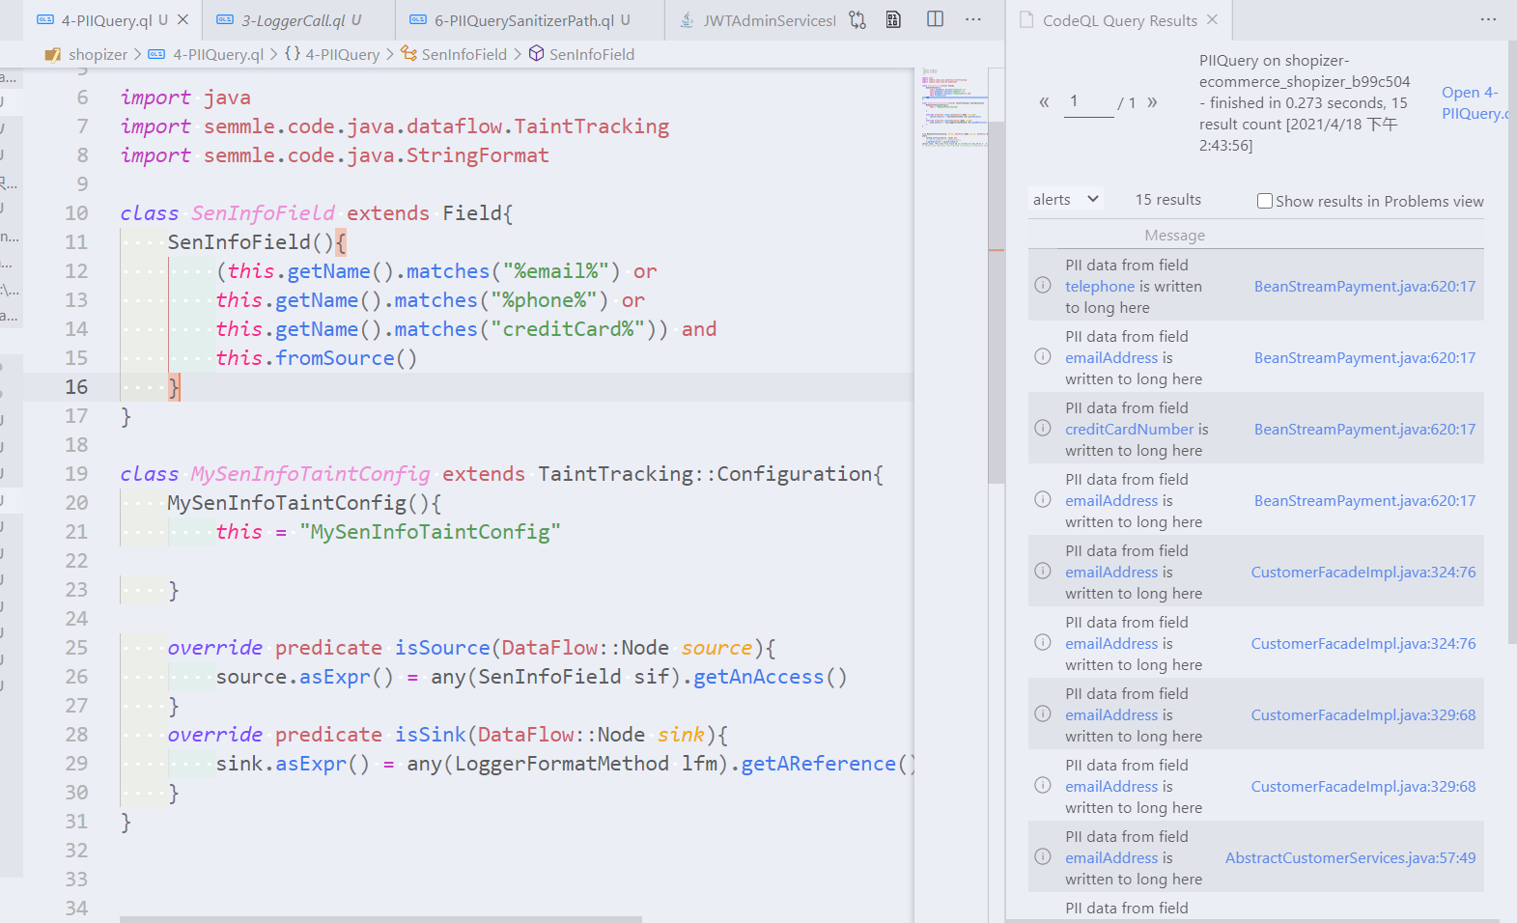Click the TaintTracking import on line 7
This screenshot has width=1517, height=923.
(591, 126)
